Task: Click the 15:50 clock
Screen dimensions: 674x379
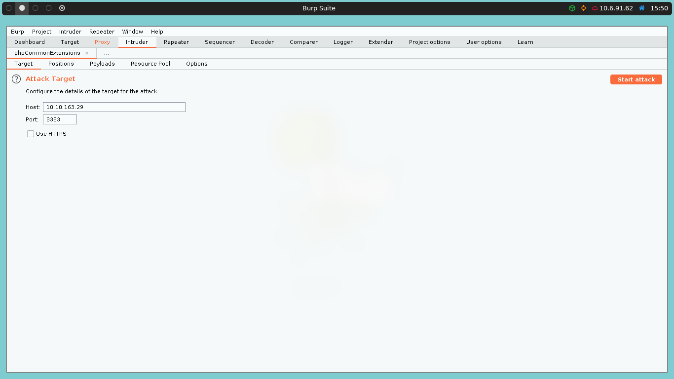Action: (659, 8)
